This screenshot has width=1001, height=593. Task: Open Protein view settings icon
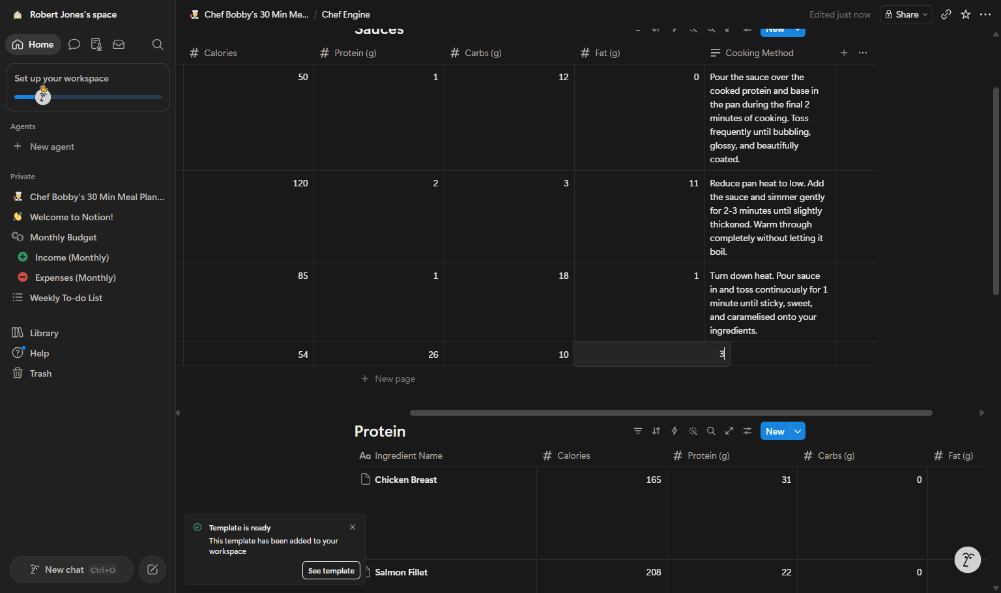(747, 431)
